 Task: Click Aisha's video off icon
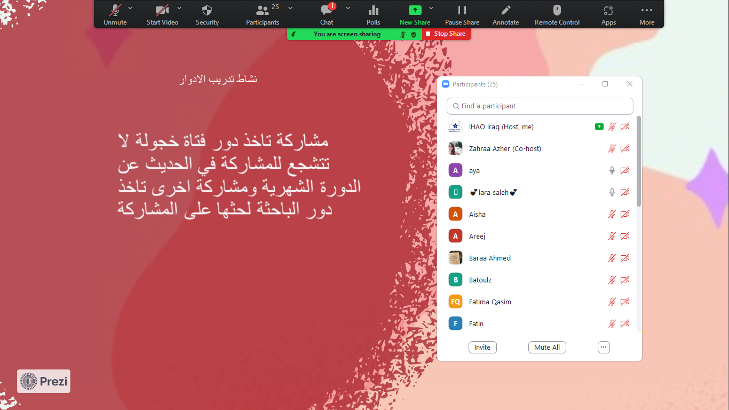[625, 214]
